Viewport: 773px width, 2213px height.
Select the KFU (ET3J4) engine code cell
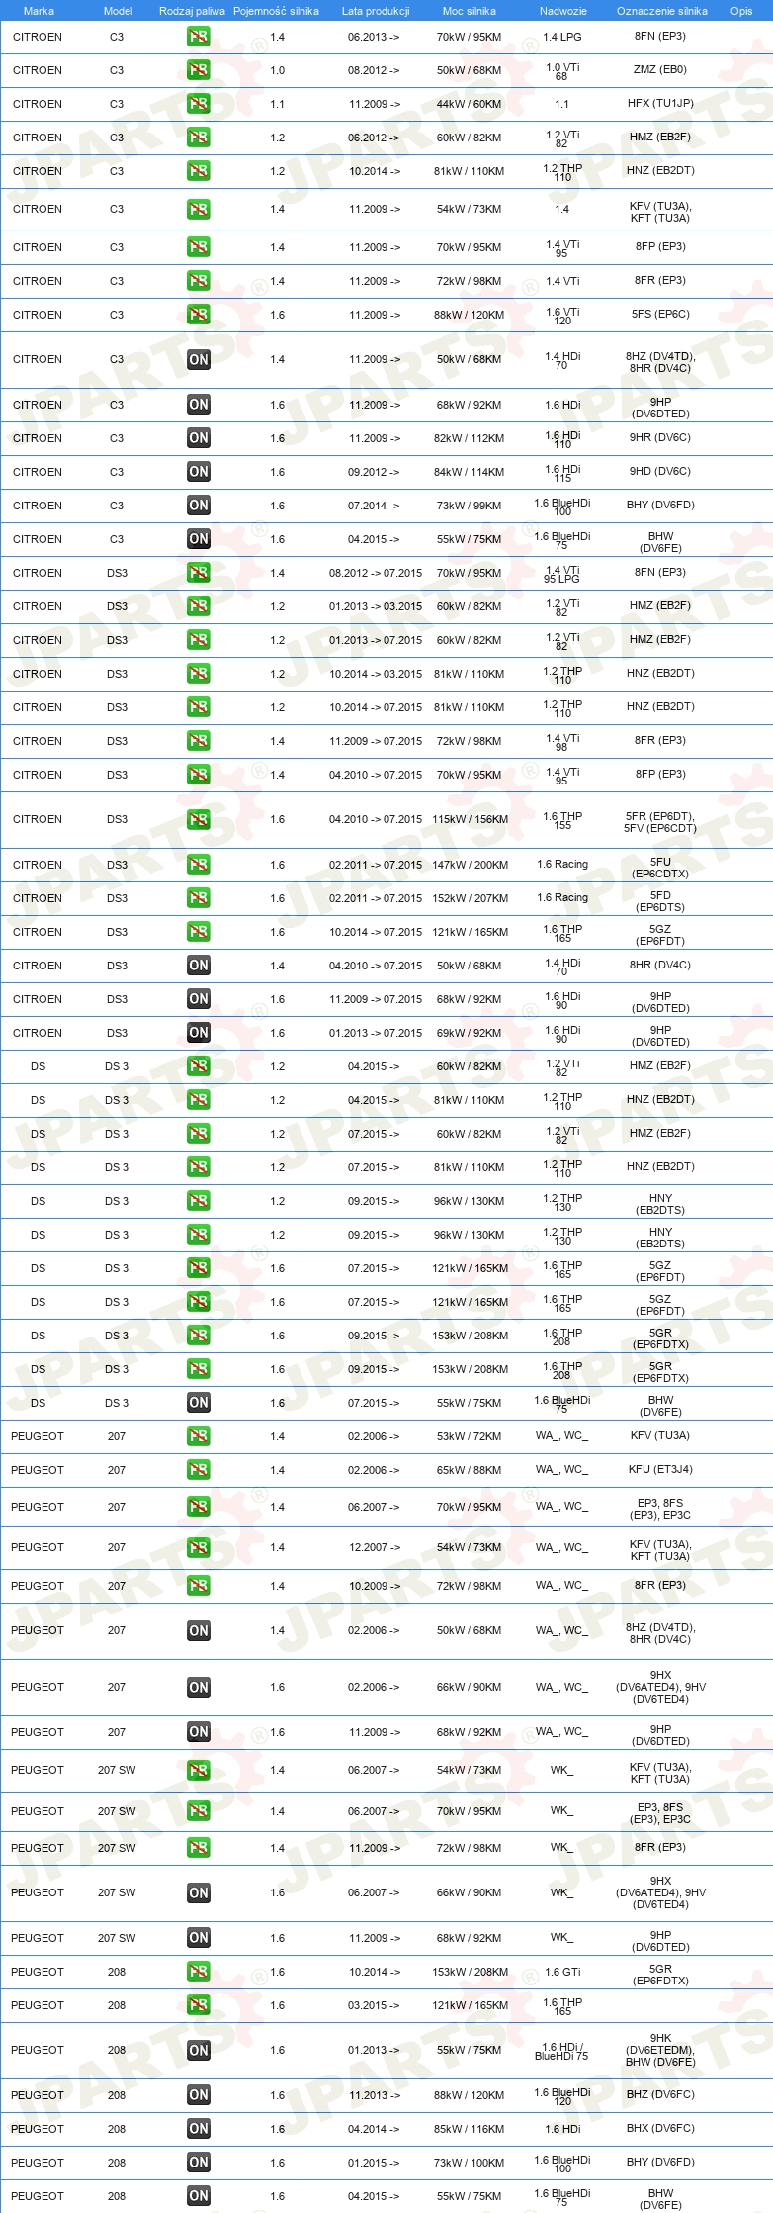660,1470
